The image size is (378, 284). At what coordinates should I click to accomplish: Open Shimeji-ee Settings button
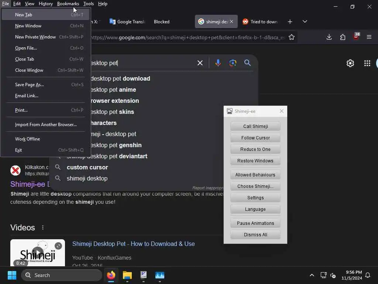255,198
